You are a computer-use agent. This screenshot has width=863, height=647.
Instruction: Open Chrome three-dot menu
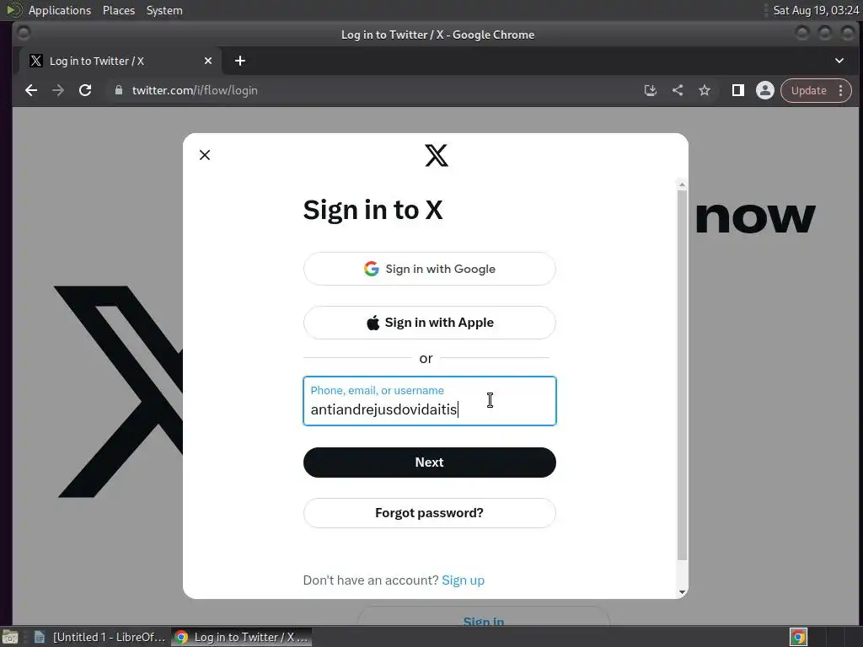(841, 90)
